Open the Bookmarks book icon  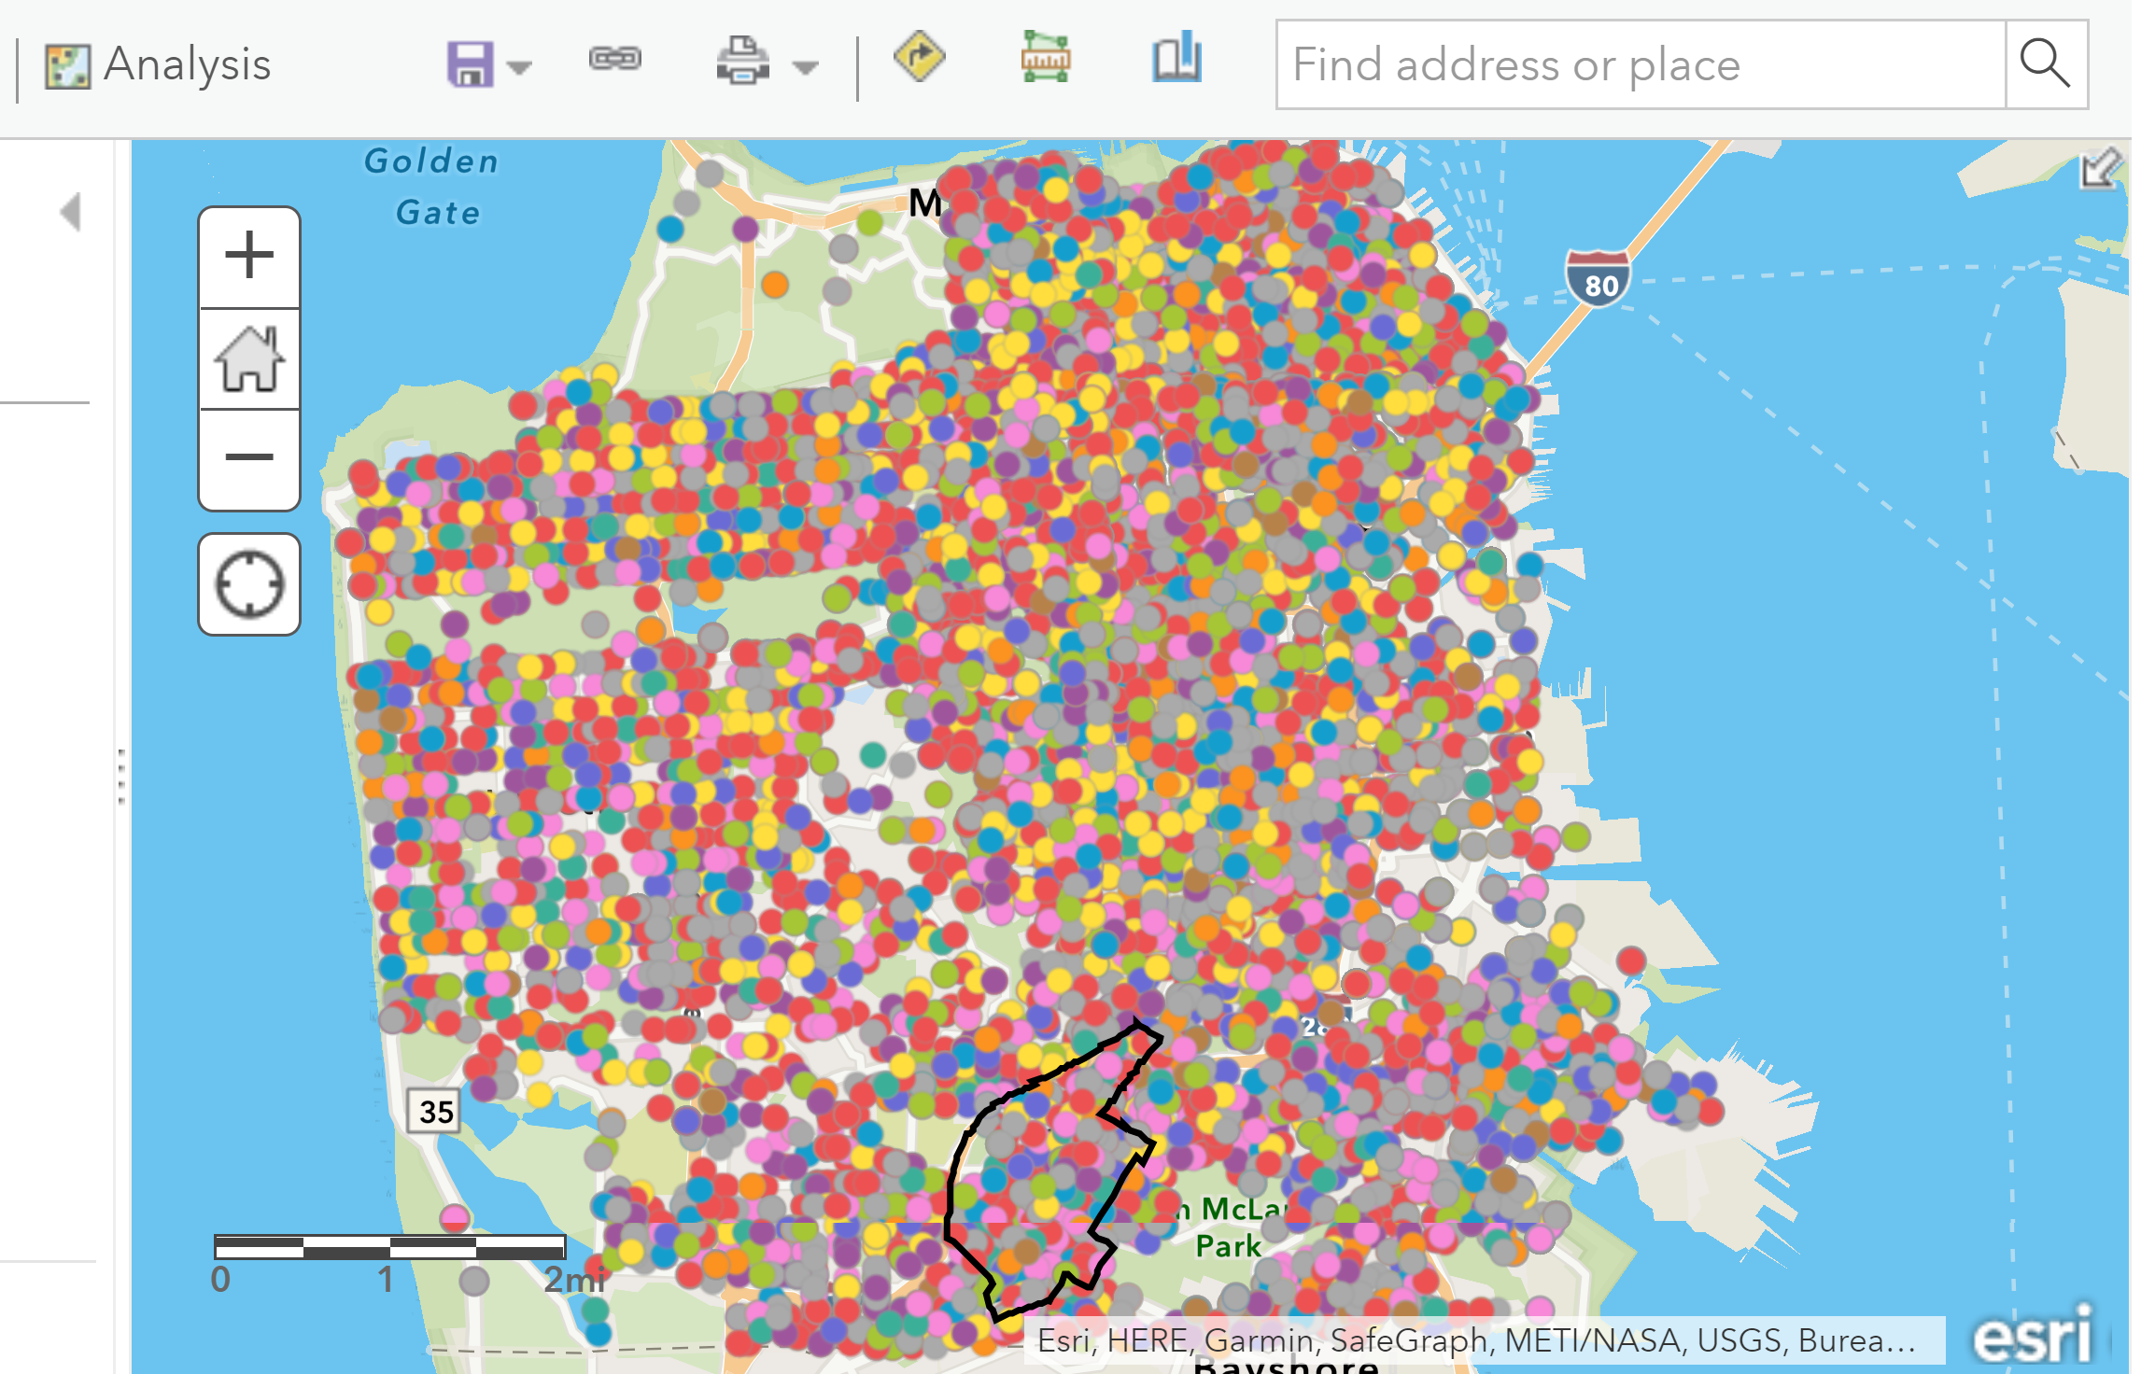1176,57
